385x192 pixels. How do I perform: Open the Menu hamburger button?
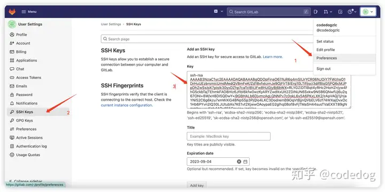tap(29, 12)
